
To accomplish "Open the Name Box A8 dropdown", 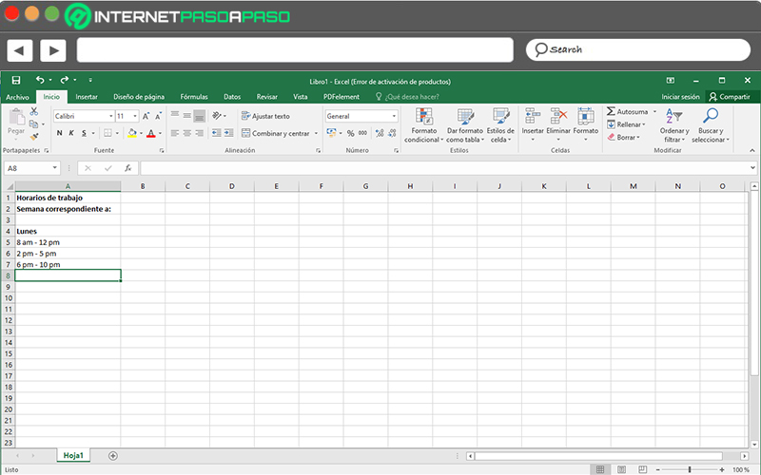I will [x=55, y=168].
